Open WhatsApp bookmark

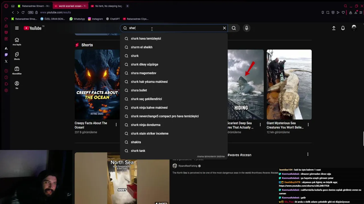77,19
